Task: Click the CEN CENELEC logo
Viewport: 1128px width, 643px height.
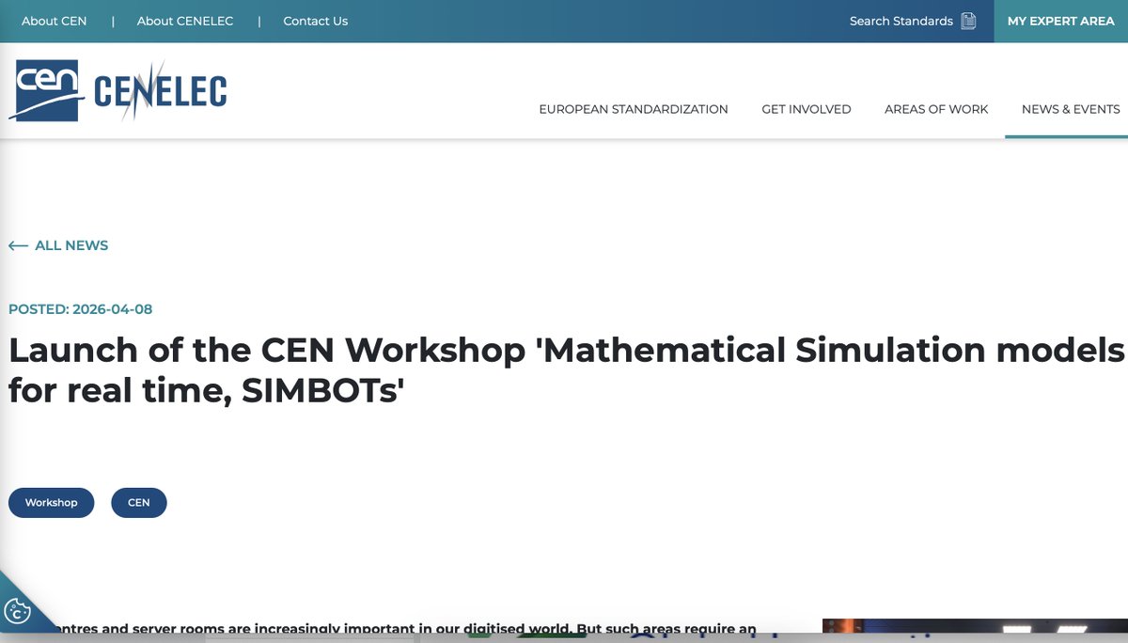Action: pyautogui.click(x=118, y=90)
